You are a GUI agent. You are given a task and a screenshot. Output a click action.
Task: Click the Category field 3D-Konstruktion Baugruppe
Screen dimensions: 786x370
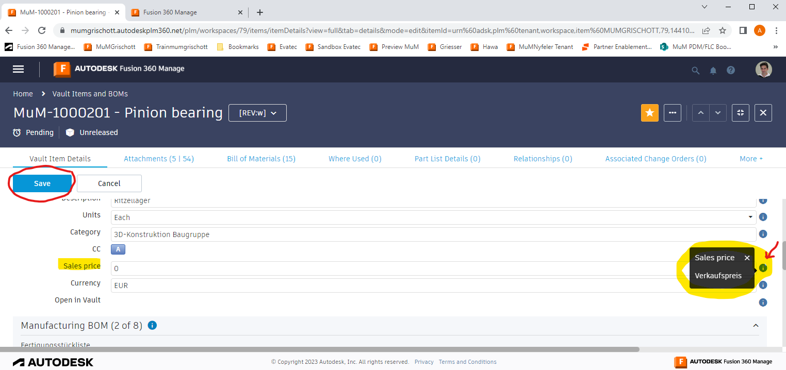click(433, 234)
